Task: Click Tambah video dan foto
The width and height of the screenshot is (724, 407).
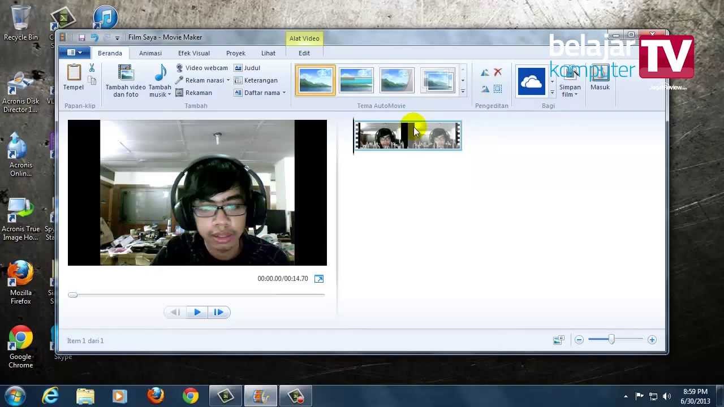Action: tap(126, 81)
